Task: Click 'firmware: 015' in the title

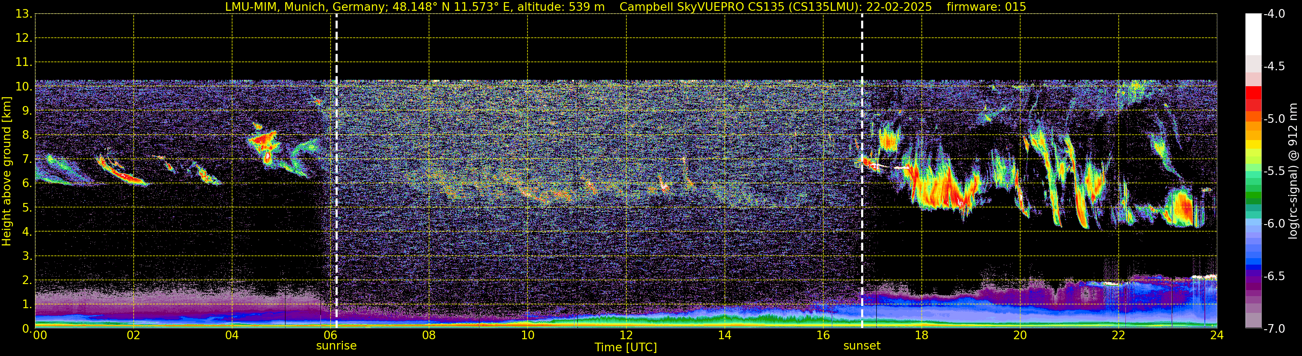Action: [987, 7]
